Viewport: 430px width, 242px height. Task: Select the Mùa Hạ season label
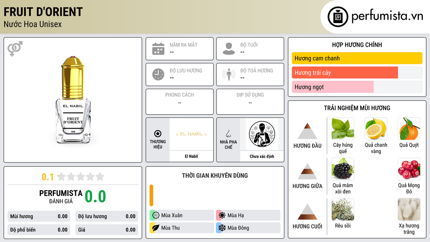(236, 216)
